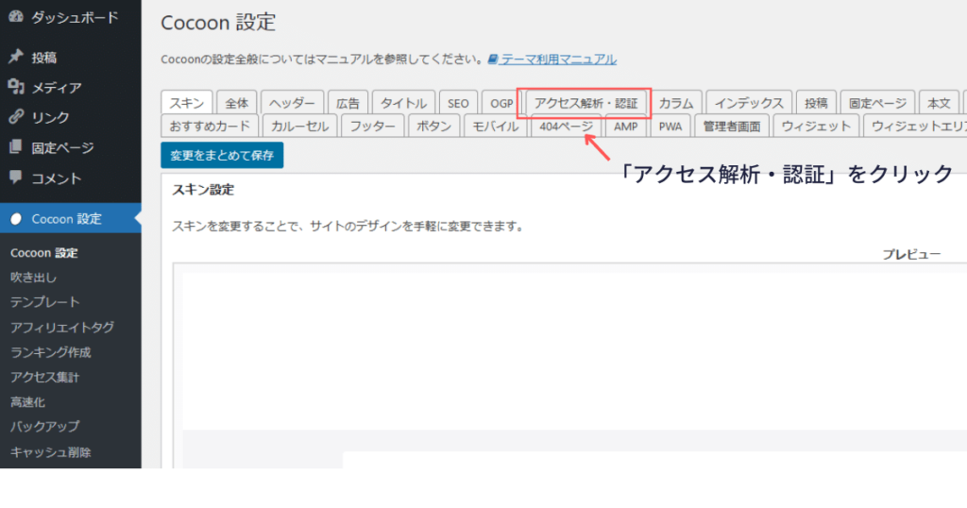Click the chain link icon beside リンク
This screenshot has width=967, height=508.
(16, 116)
